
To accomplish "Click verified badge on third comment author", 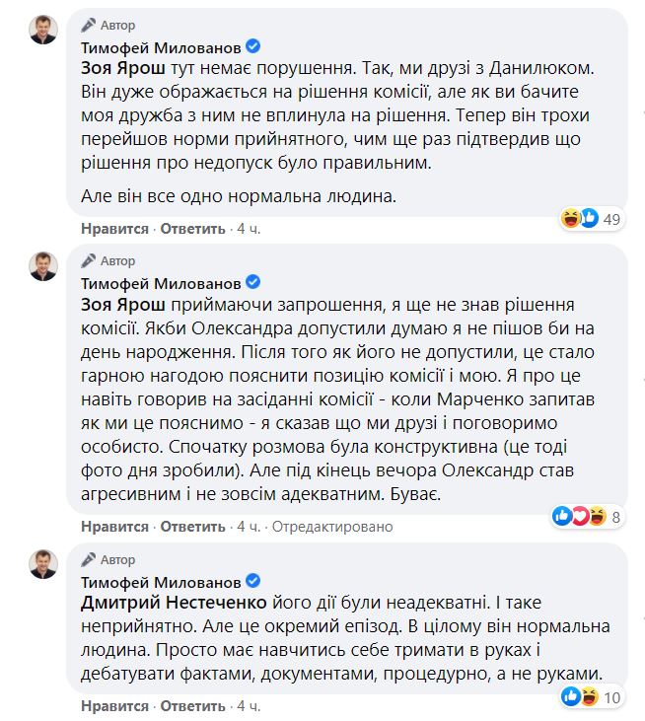I will [x=253, y=580].
